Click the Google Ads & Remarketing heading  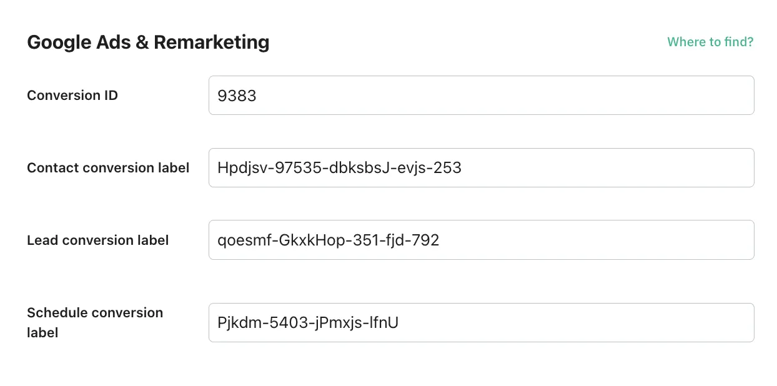[148, 42]
